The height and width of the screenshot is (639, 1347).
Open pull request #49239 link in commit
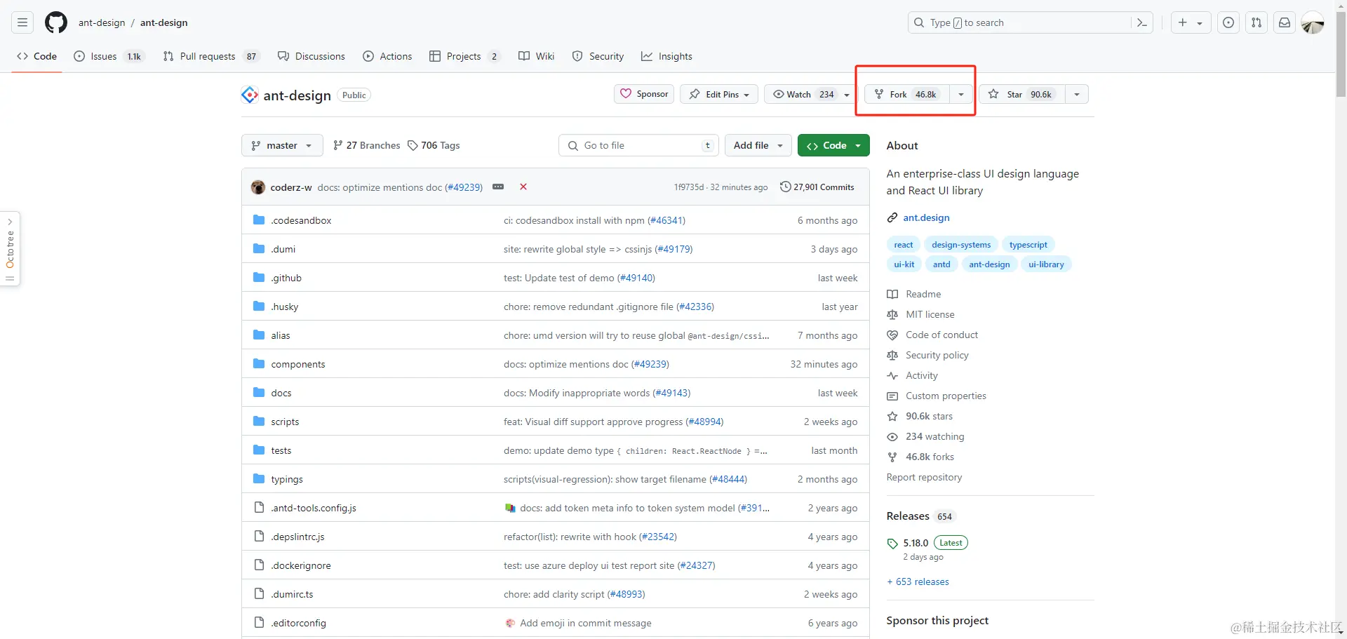click(464, 187)
